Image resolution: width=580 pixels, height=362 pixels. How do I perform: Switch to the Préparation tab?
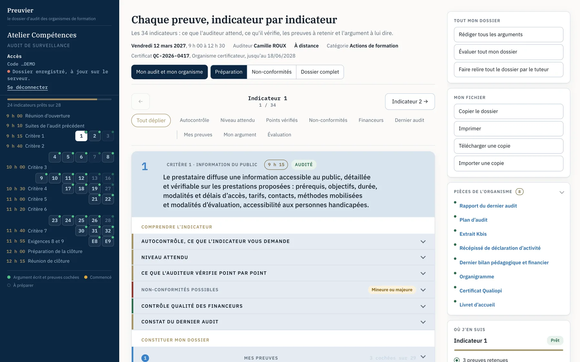coord(229,72)
